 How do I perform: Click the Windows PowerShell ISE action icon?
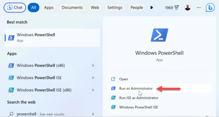coord(113,107)
